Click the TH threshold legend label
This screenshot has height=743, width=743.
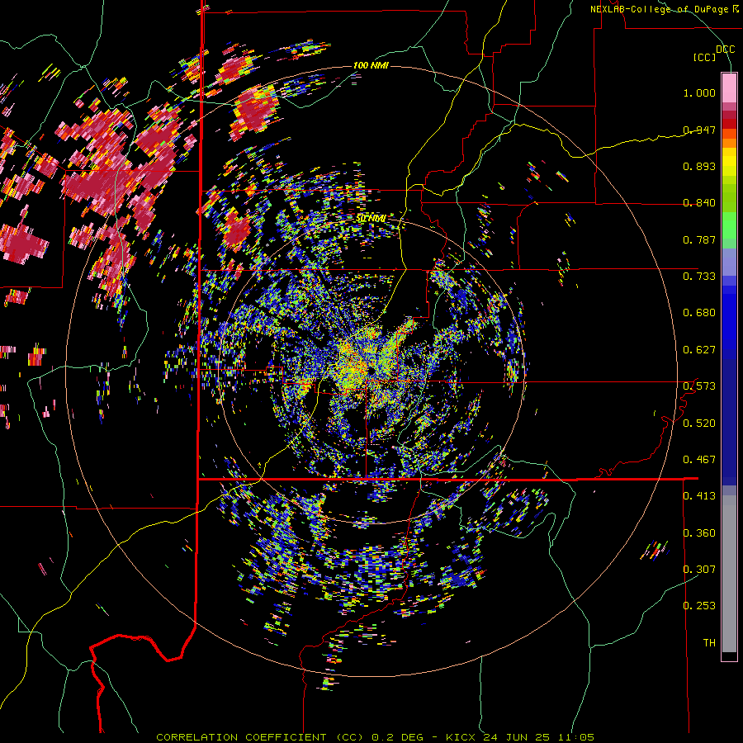pyautogui.click(x=709, y=643)
